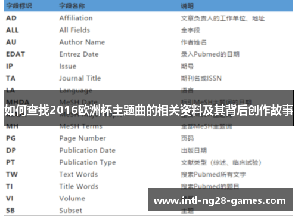This screenshot has height=216, width=298.
Task: Select the 'TA' field tag cell
Action: point(11,78)
